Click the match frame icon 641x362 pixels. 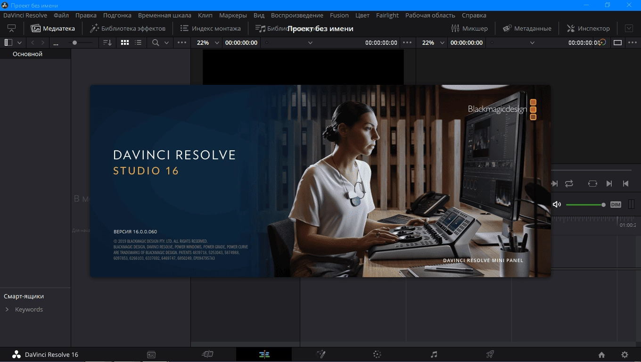(x=592, y=183)
